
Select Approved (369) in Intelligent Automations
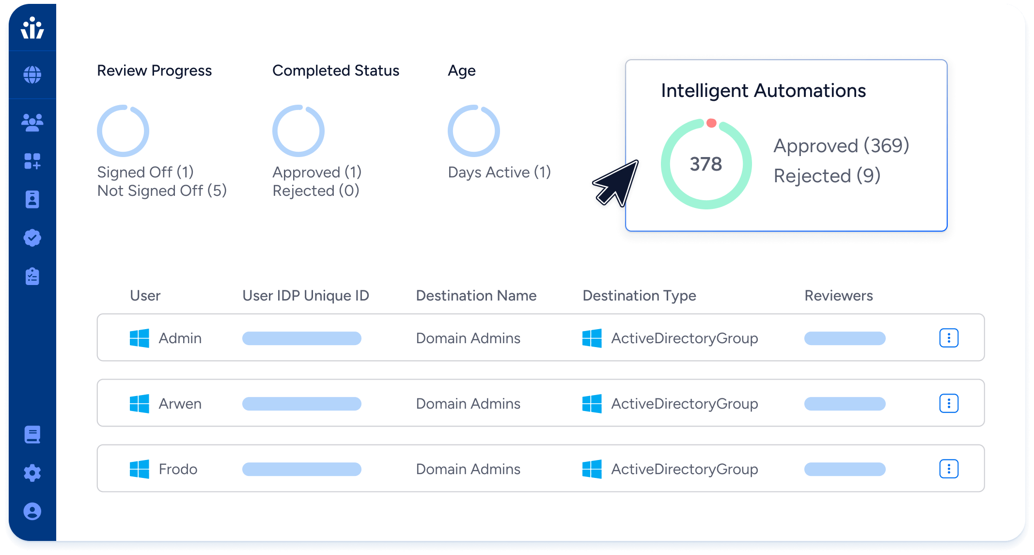pyautogui.click(x=841, y=146)
